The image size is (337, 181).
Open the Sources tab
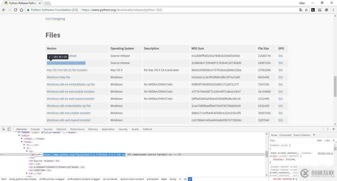coord(48,129)
